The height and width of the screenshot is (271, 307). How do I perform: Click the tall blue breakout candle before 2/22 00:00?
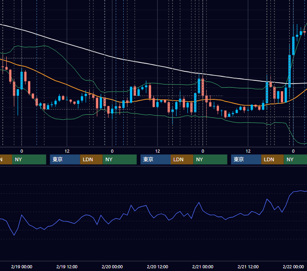click(289, 71)
